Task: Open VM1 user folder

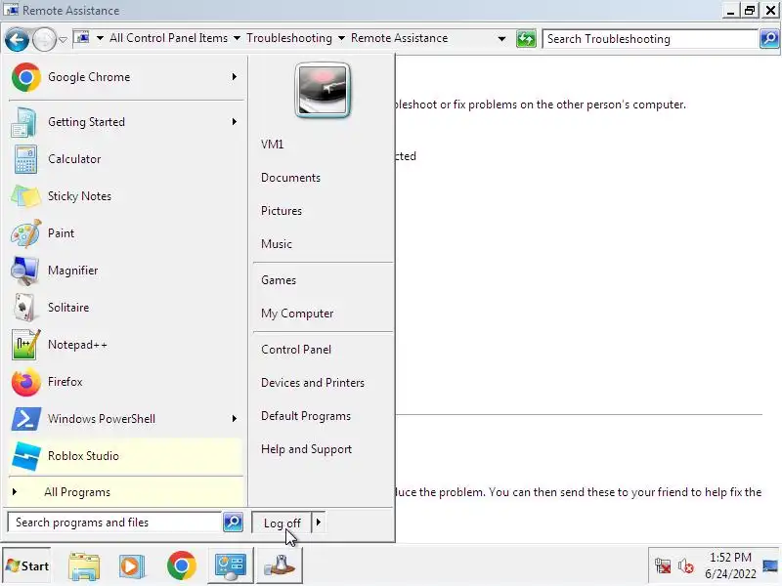Action: pos(273,145)
